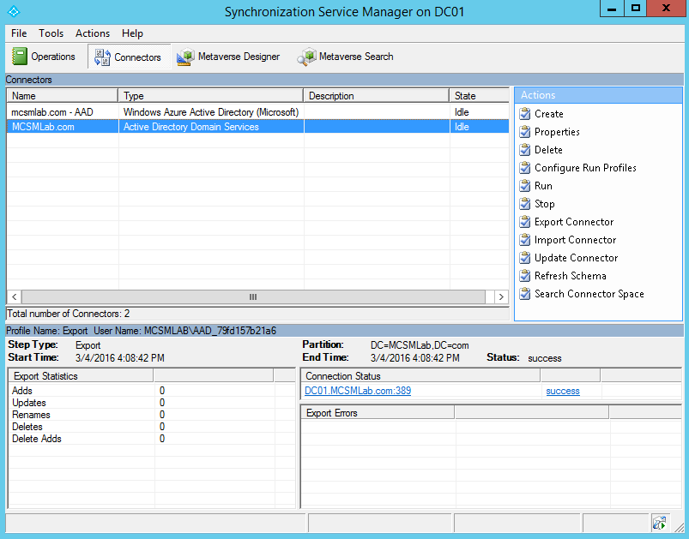The height and width of the screenshot is (539, 689).
Task: Open the Help menu
Action: pyautogui.click(x=132, y=33)
